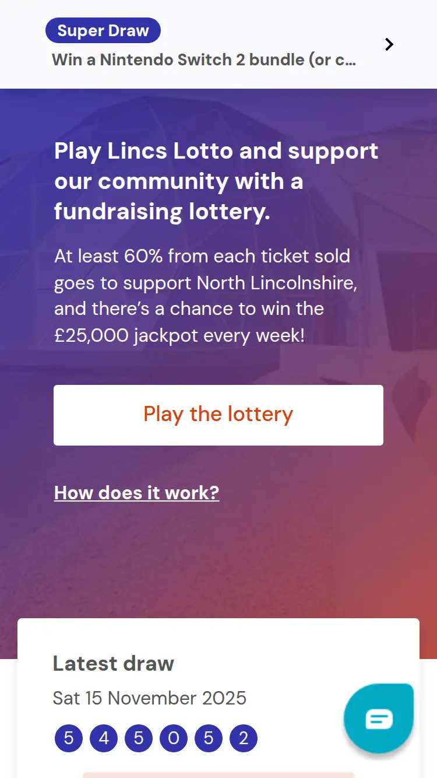Click the Play Lincs Lotto headline text
Viewport: 437px width, 778px height.
click(216, 181)
